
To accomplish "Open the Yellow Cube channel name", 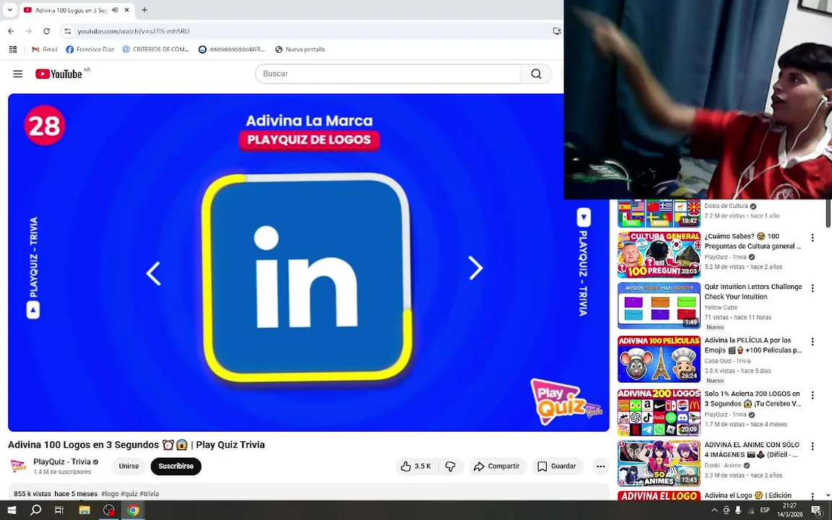I will [721, 307].
